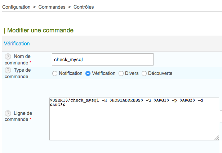This screenshot has width=222, height=153.
Task: Click the cut-off box below textarea's right corner
Action: [221, 147]
